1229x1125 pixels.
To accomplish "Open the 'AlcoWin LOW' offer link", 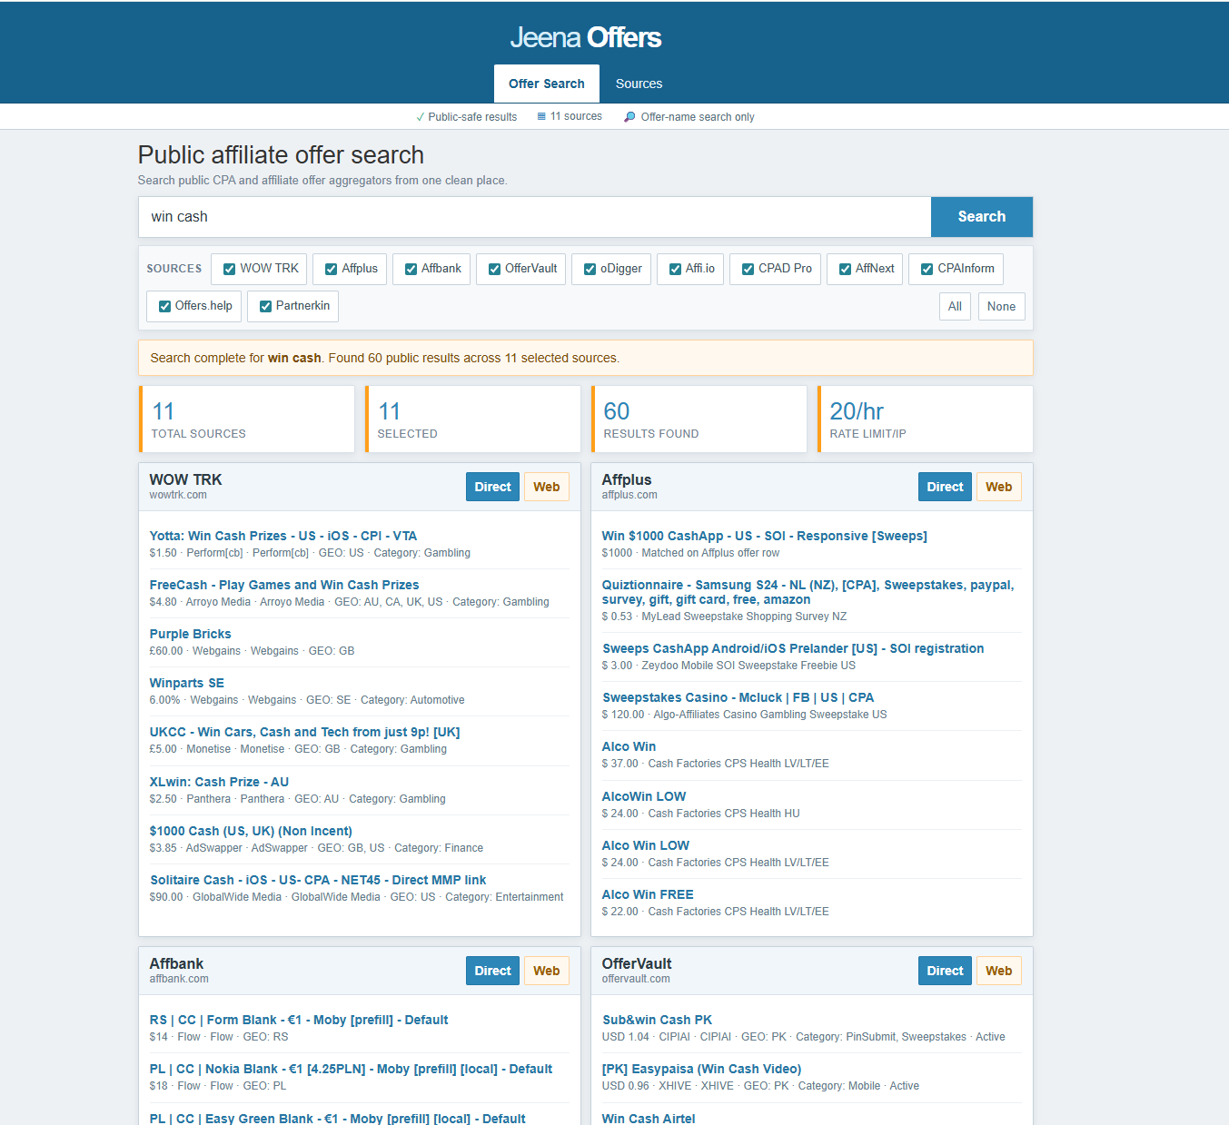I will 644,796.
